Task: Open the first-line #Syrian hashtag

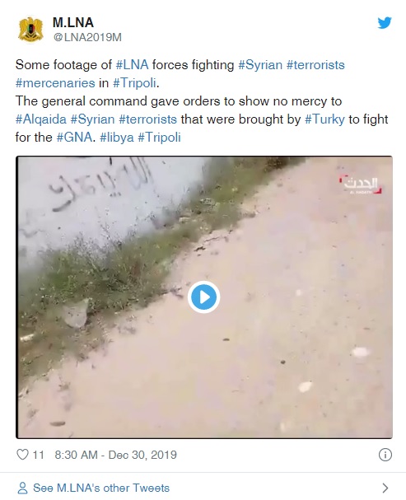Action: tap(260, 65)
